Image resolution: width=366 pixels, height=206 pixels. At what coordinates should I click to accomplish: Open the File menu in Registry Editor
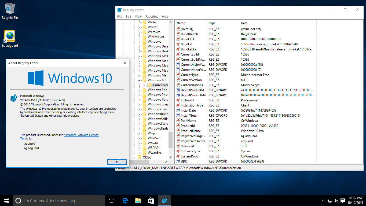pos(120,17)
